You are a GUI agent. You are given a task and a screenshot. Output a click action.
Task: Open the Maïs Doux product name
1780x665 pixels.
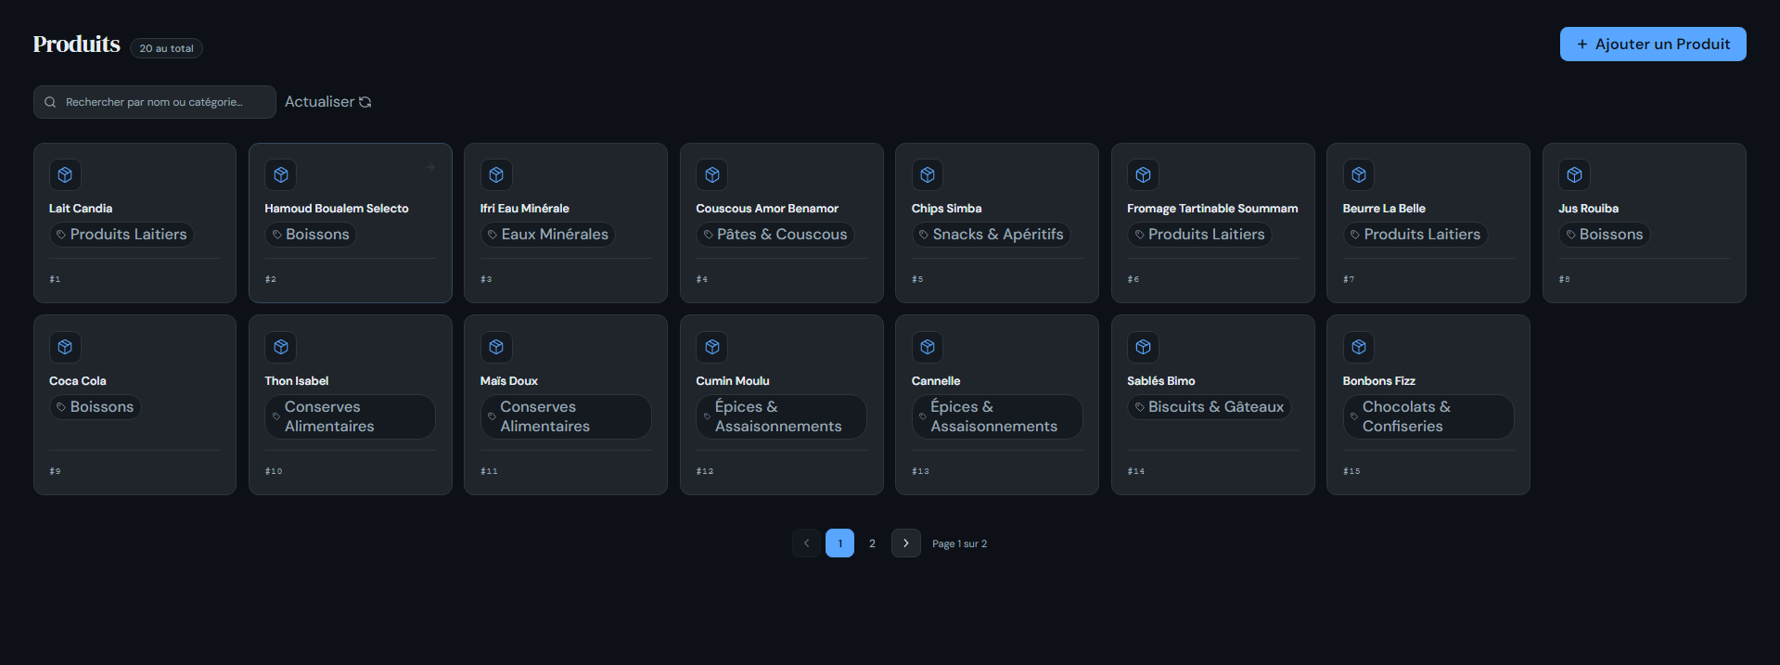coord(509,381)
